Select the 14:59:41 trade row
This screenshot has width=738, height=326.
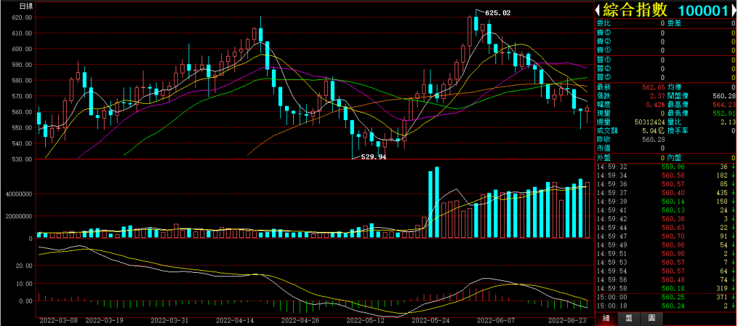pos(666,210)
